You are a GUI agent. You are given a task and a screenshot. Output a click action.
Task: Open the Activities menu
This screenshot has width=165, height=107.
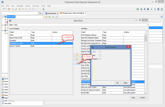[36, 6]
